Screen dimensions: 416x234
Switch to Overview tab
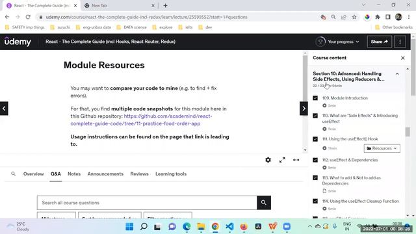coord(33,174)
